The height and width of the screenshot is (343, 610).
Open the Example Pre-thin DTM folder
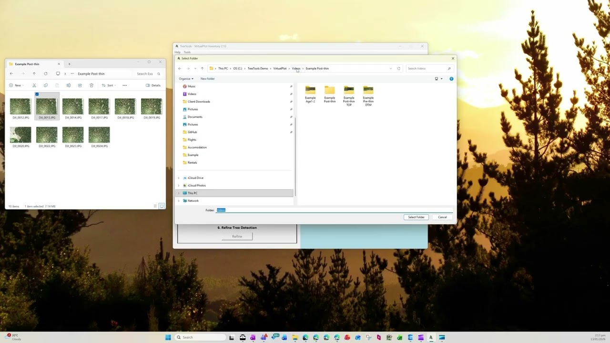[368, 96]
